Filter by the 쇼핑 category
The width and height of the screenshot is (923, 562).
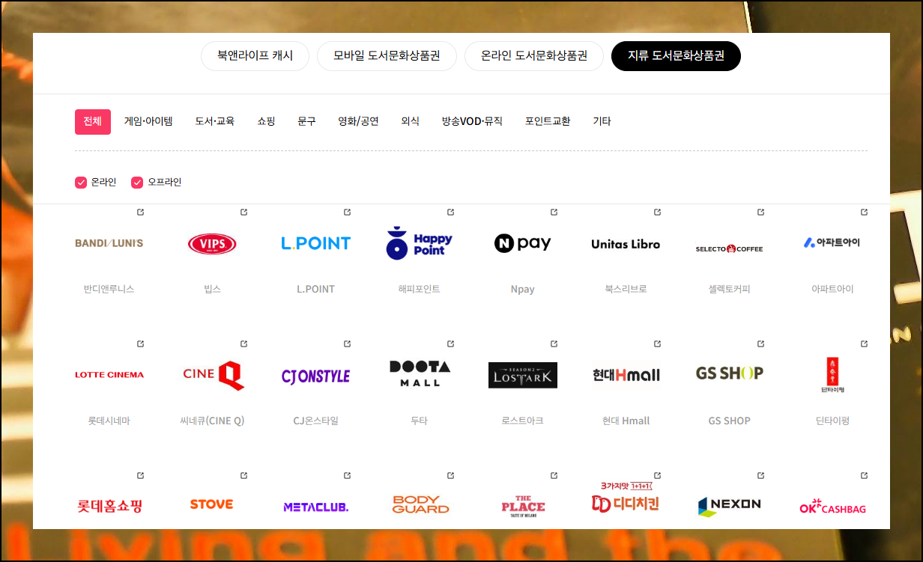point(266,121)
